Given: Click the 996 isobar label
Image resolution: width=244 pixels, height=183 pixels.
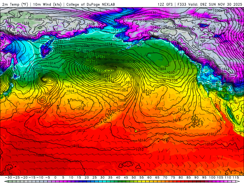Looking at the screenshot, I should (x=111, y=81).
